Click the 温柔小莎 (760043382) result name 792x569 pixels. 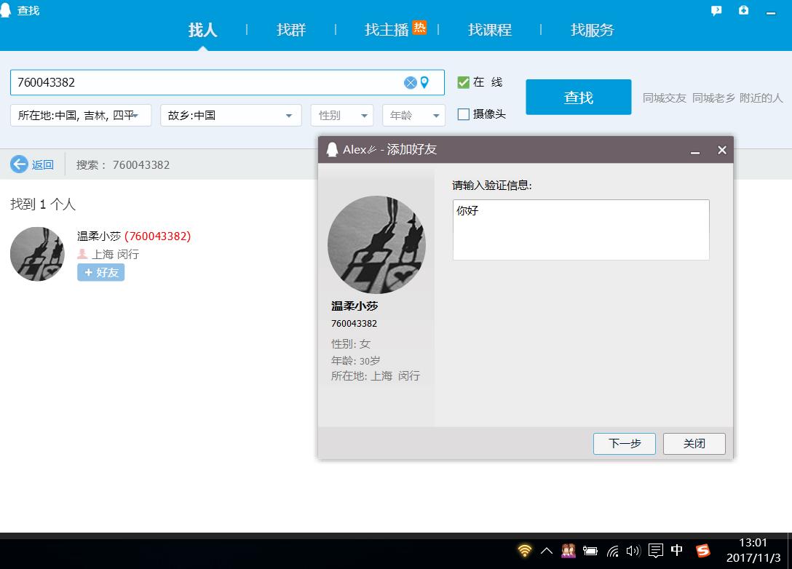[134, 236]
